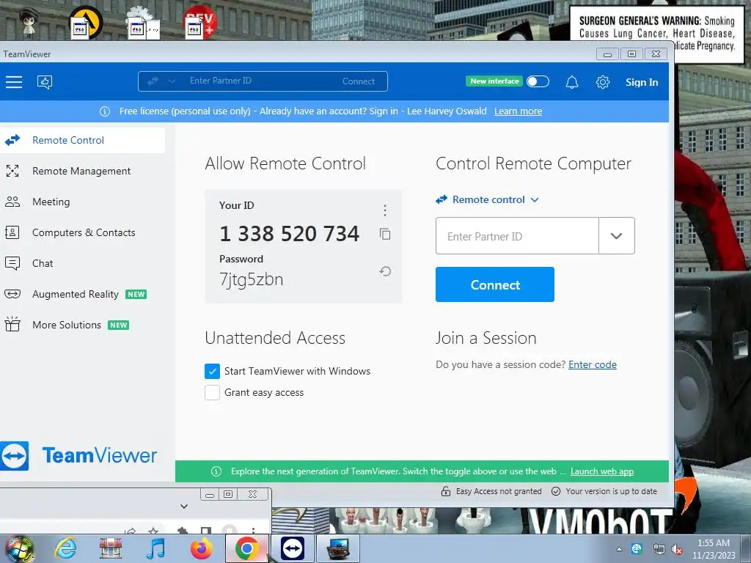Open the desktop icon with yellow circle
The height and width of the screenshot is (563, 751).
[87, 23]
